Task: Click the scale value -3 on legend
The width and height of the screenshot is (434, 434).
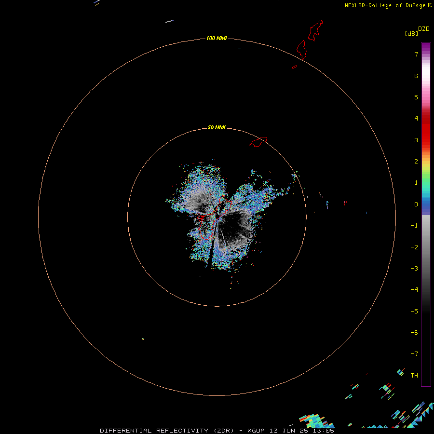Action: [414, 269]
